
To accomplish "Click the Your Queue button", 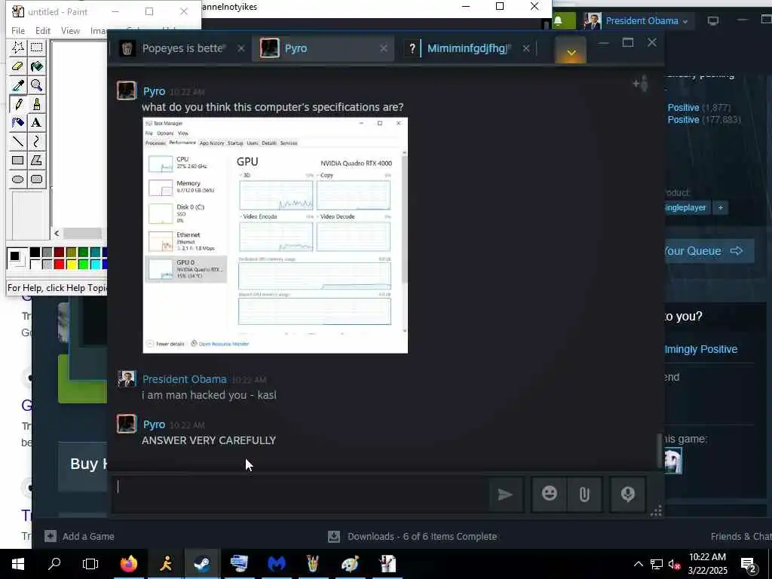I will 709,251.
